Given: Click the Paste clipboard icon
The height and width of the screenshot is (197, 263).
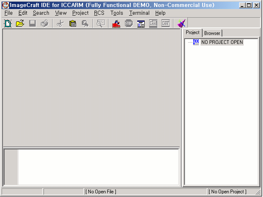Looking at the screenshot, I should click(x=73, y=23).
